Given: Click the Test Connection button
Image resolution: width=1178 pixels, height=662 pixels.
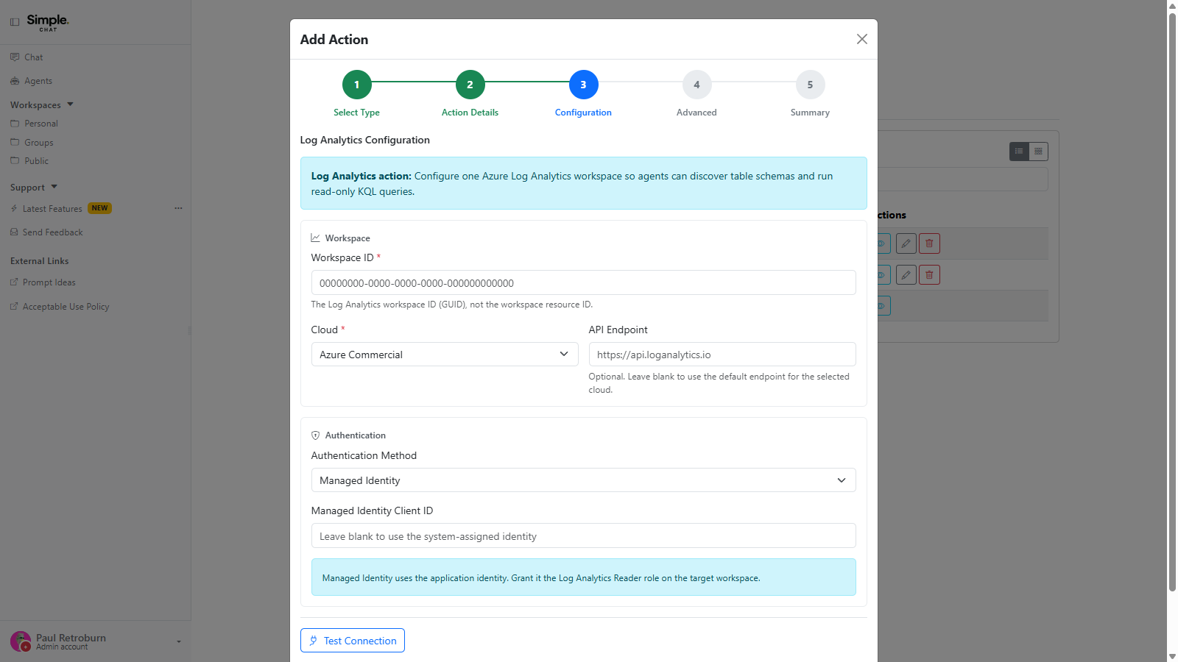Looking at the screenshot, I should pos(353,641).
